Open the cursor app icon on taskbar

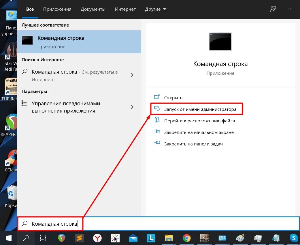(x=115, y=238)
